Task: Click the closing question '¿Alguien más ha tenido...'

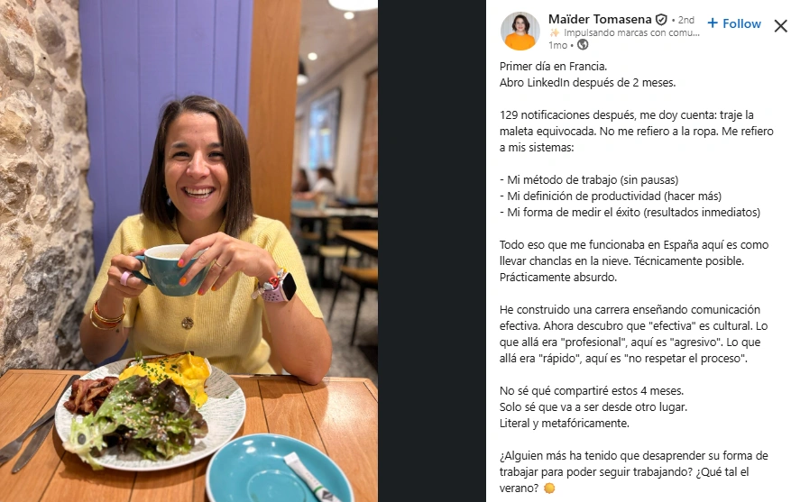Action: coord(633,471)
